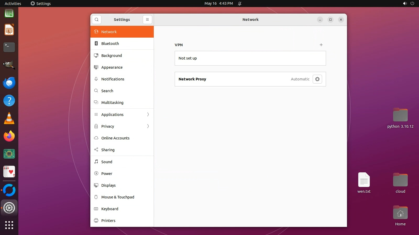Launch Firefox from the dock
Screen dimensions: 419x235
coord(9,136)
